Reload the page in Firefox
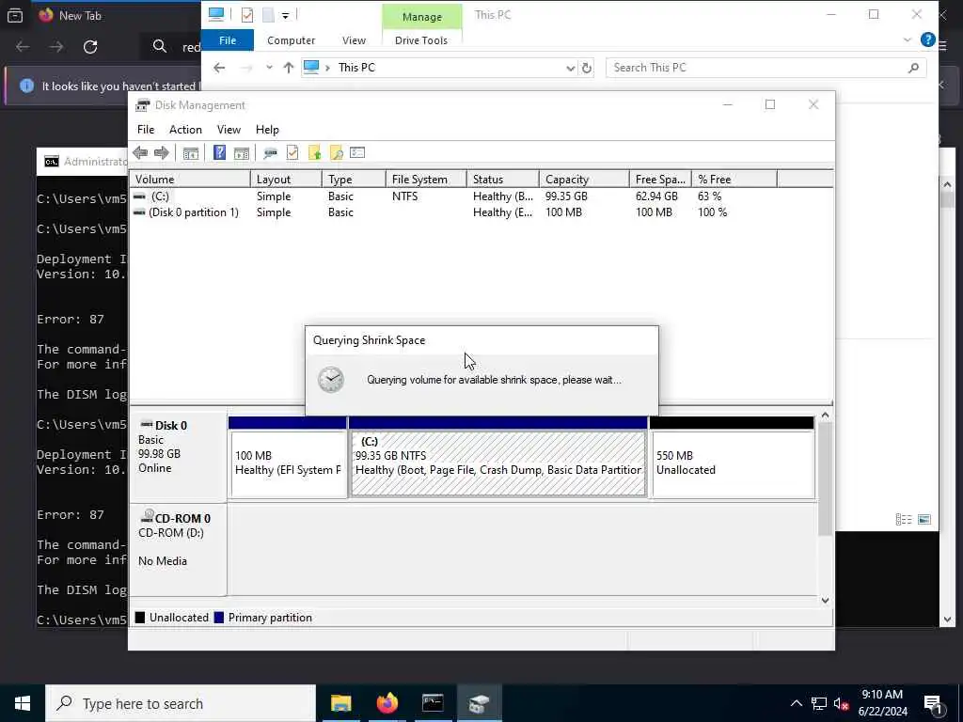The height and width of the screenshot is (722, 963). (90, 47)
